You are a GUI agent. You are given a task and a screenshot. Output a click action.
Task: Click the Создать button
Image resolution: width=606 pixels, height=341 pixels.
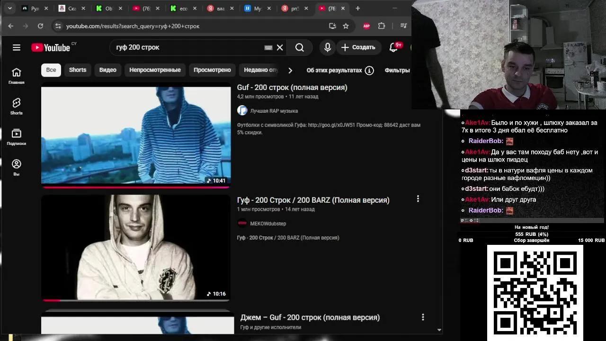point(358,47)
